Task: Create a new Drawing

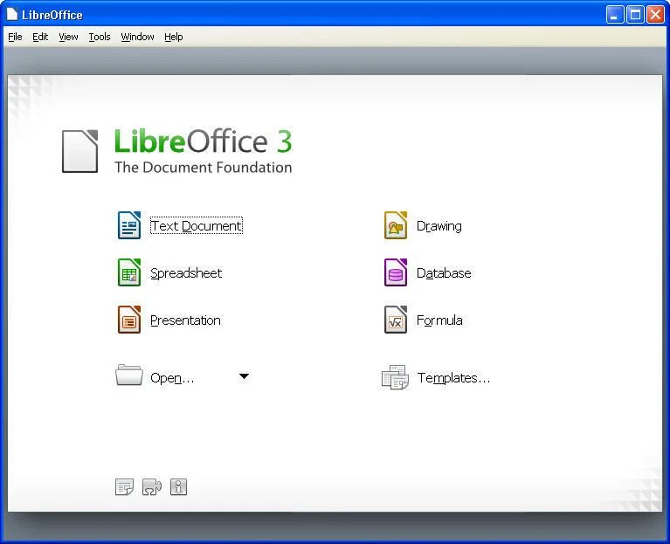Action: (439, 226)
